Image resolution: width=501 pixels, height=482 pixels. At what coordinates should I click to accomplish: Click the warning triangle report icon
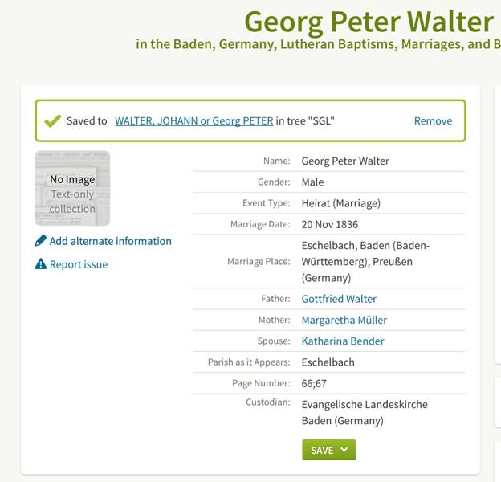[x=41, y=264]
